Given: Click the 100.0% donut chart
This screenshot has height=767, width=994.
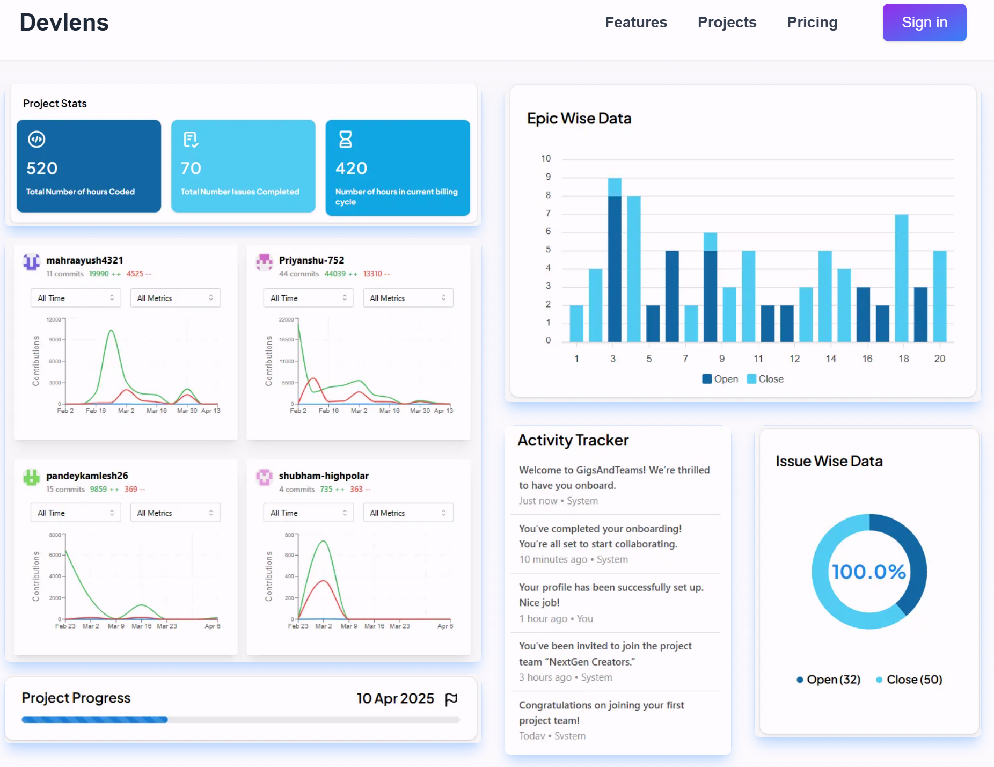Looking at the screenshot, I should click(x=869, y=572).
